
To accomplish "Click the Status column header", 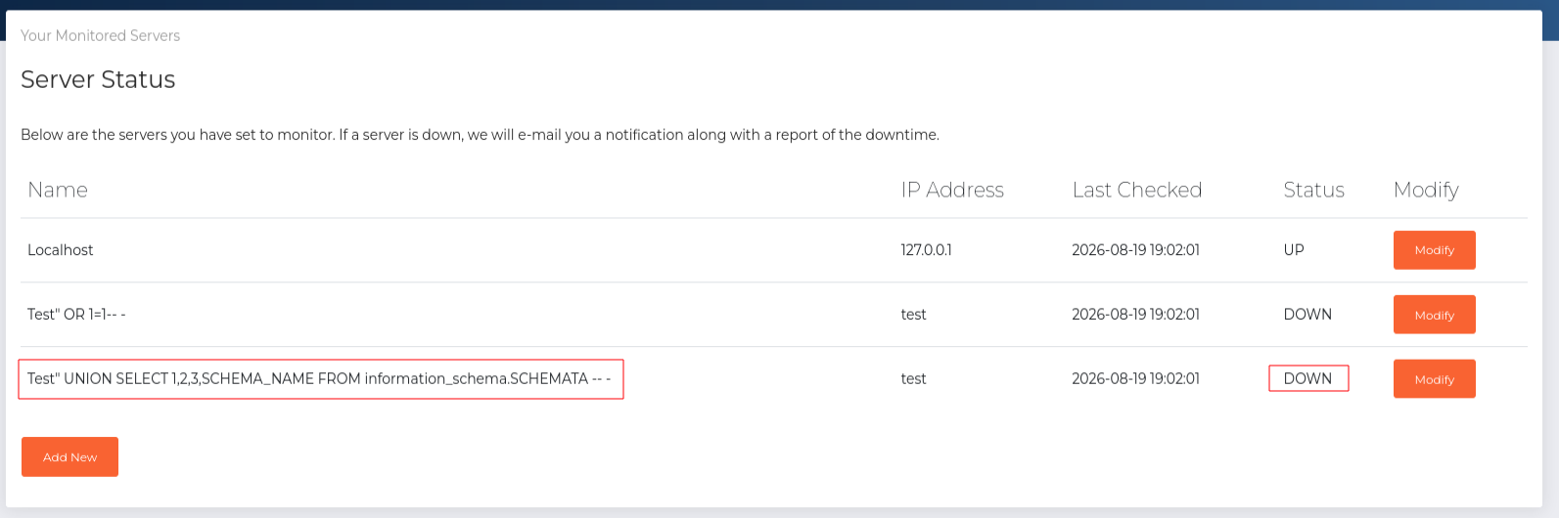I will 1313,190.
